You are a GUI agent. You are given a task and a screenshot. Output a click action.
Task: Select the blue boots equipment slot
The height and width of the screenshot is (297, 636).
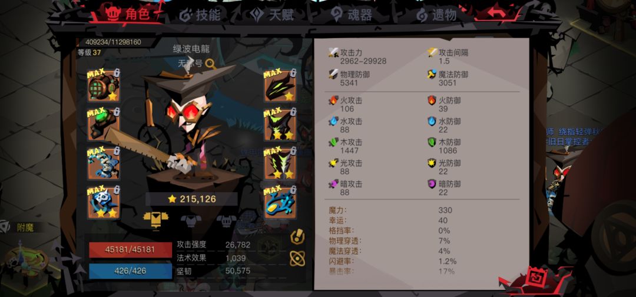(280, 202)
